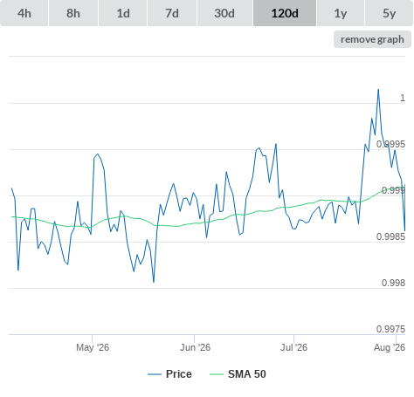The height and width of the screenshot is (397, 414).
Task: Click the May '26 axis label
Action: coord(93,347)
